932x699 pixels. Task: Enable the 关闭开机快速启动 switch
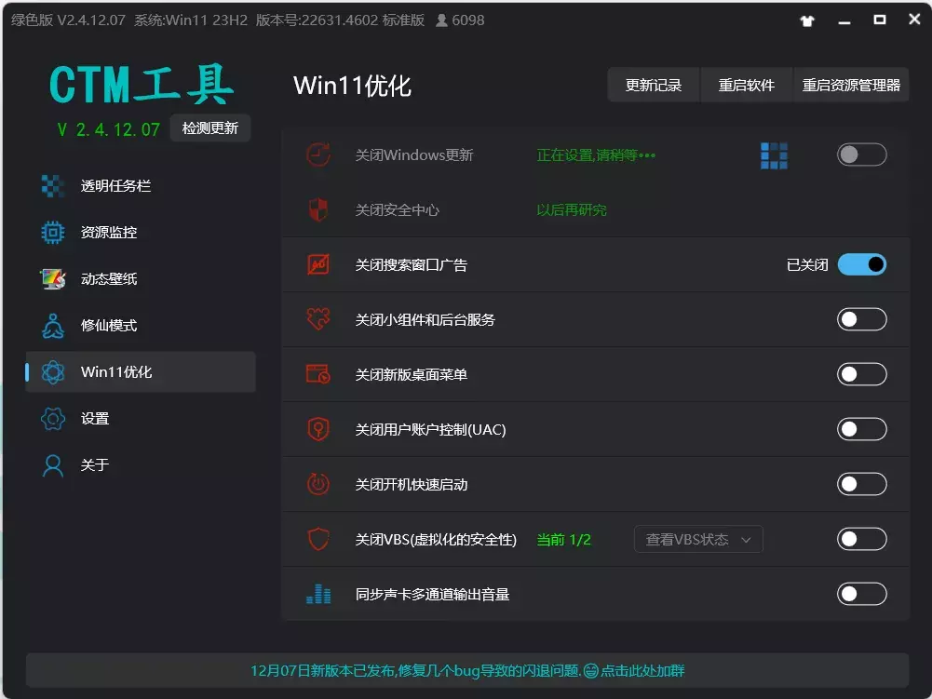(x=862, y=484)
